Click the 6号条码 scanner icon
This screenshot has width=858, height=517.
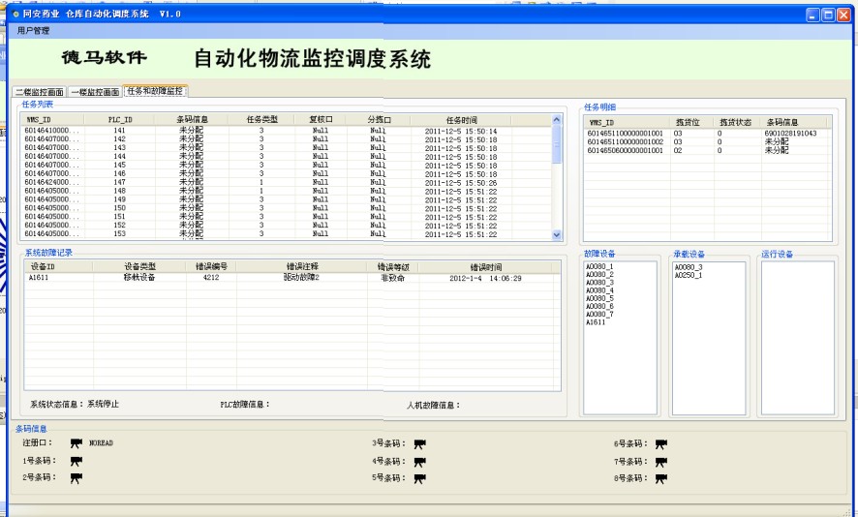click(x=660, y=444)
